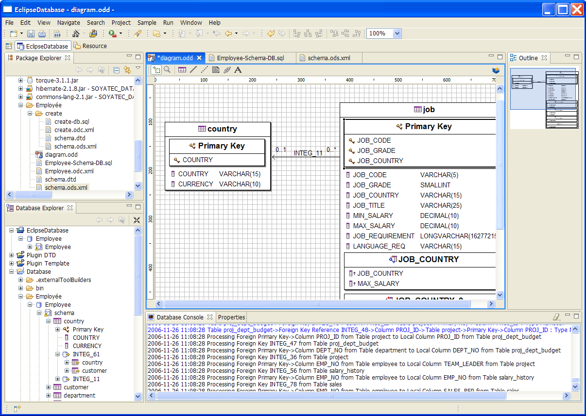Select the note attachment link tool

click(x=227, y=69)
